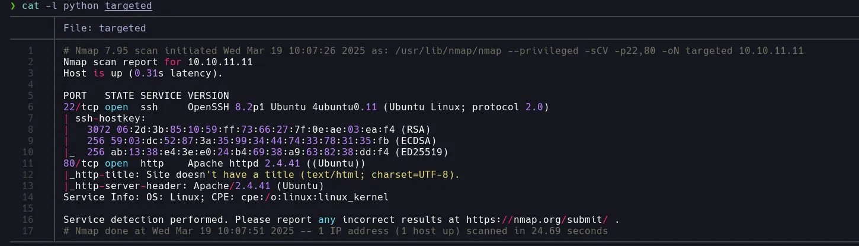
Task: Select the 'PORT STATE SERVICE VERSION' header row
Action: tap(146, 96)
